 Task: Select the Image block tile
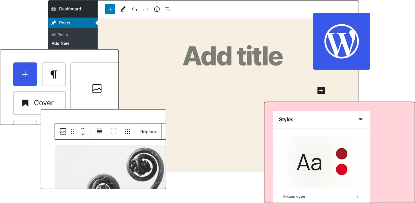coord(95,86)
